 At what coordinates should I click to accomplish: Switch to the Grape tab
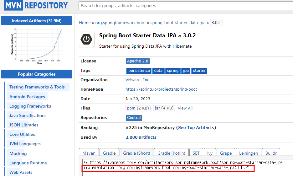tap(226, 153)
